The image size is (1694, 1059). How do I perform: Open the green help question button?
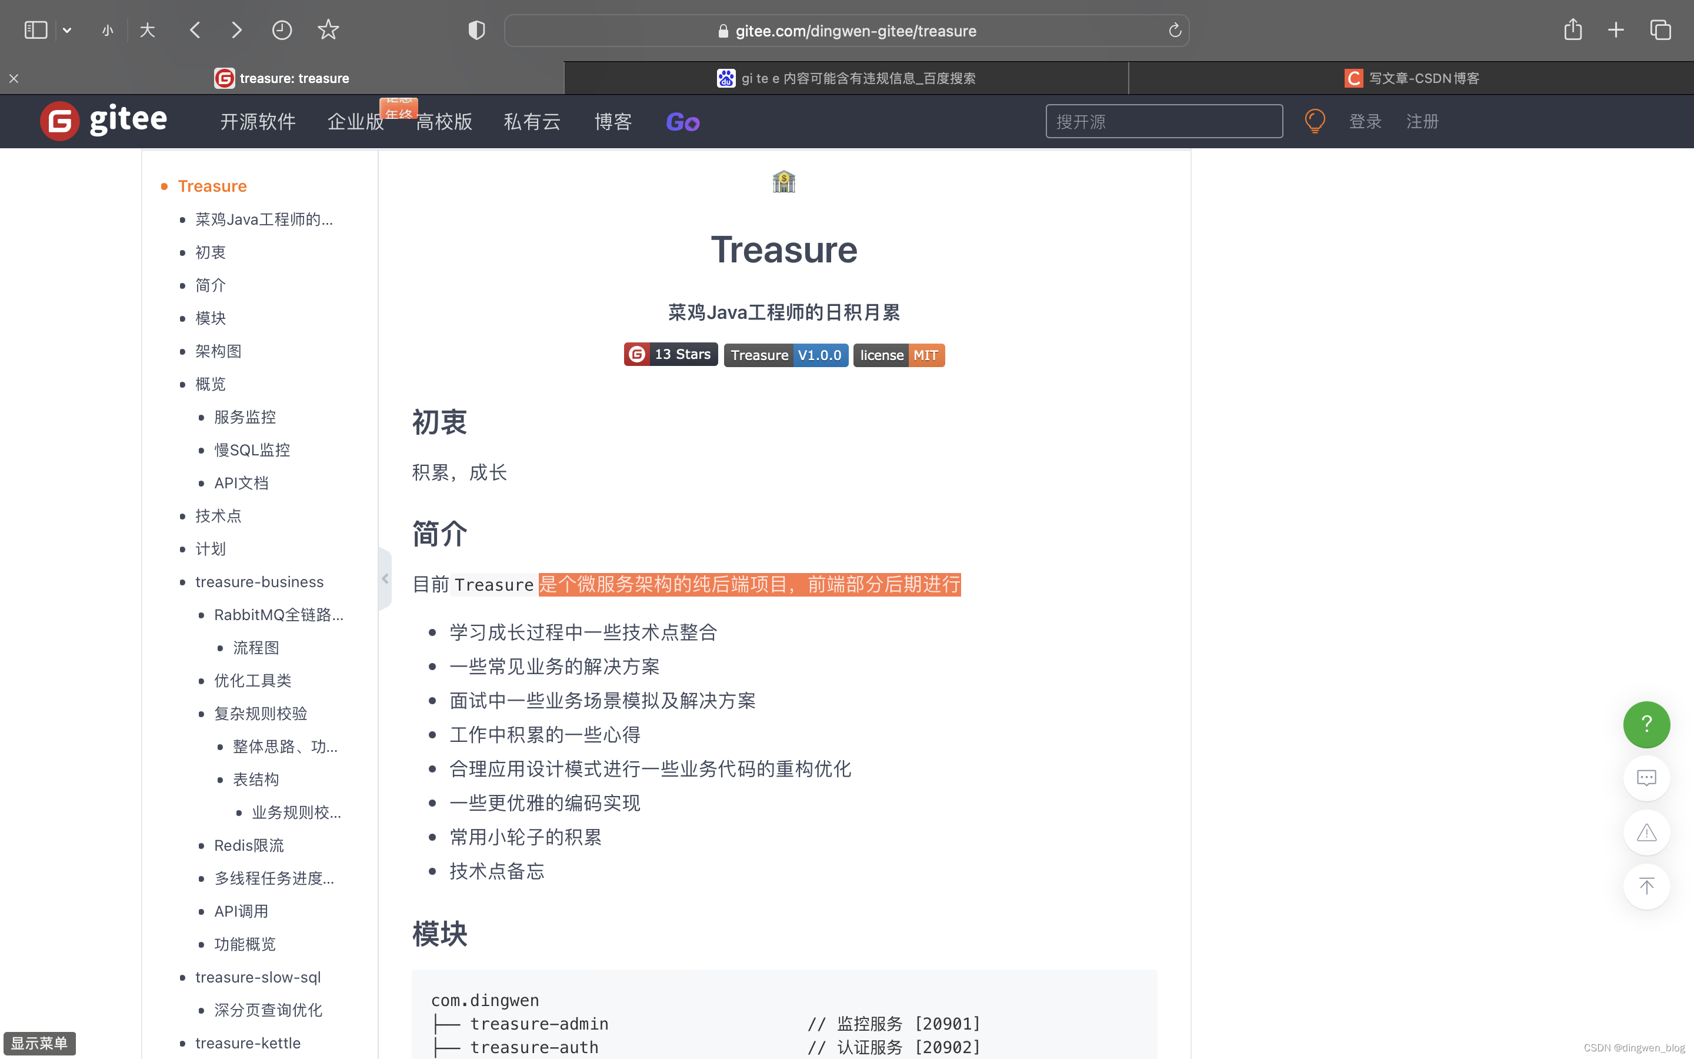(1646, 724)
